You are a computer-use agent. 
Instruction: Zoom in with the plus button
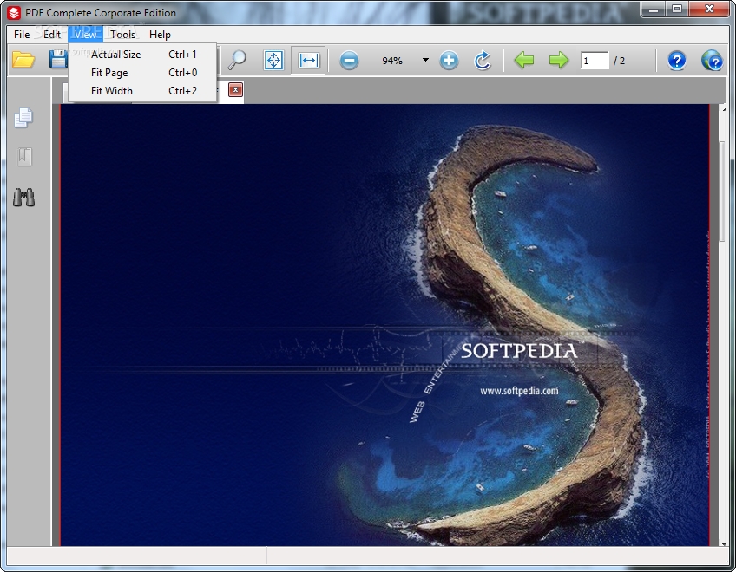449,61
